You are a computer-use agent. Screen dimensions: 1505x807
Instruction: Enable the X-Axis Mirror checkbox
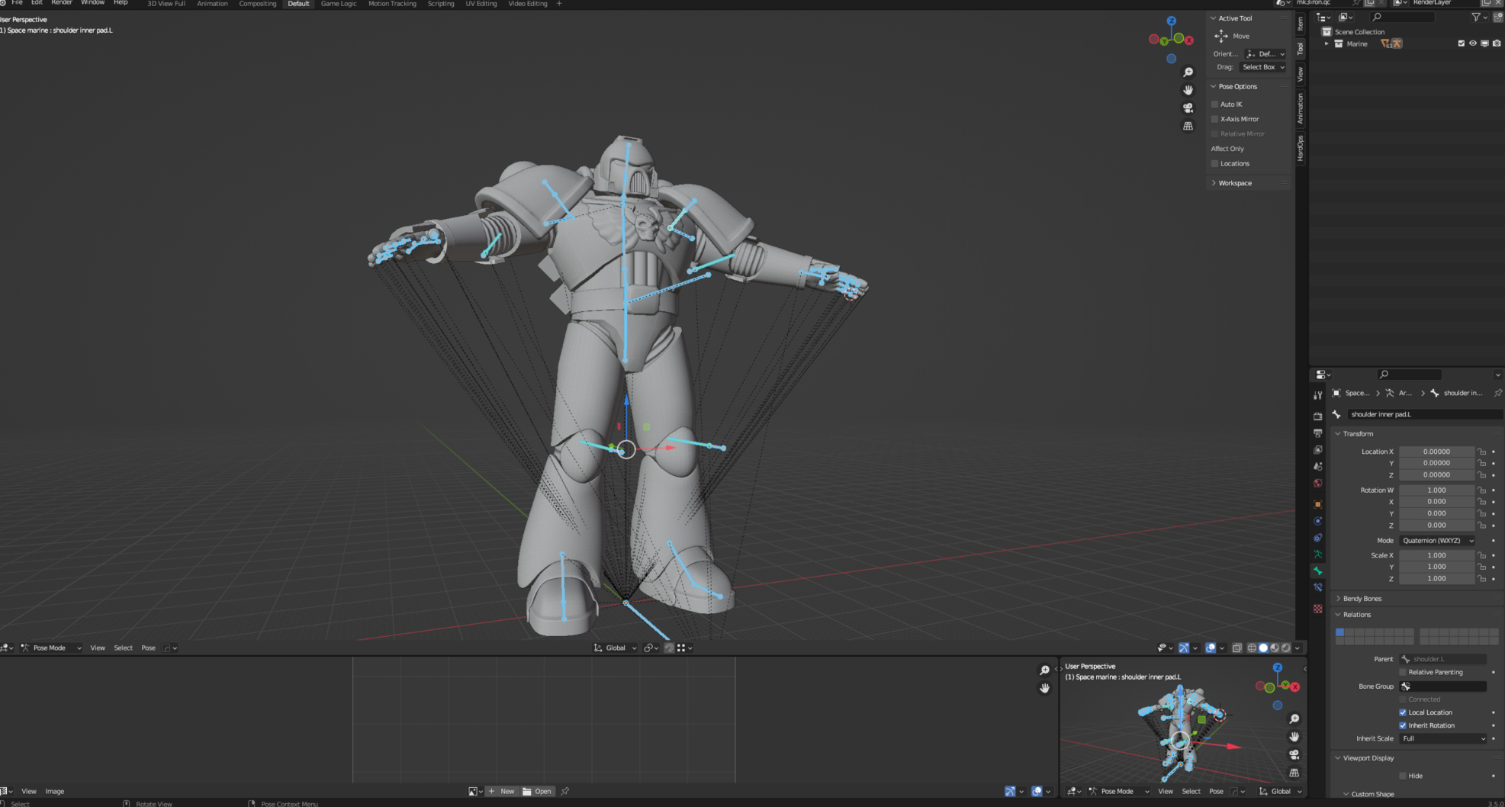[x=1215, y=119]
